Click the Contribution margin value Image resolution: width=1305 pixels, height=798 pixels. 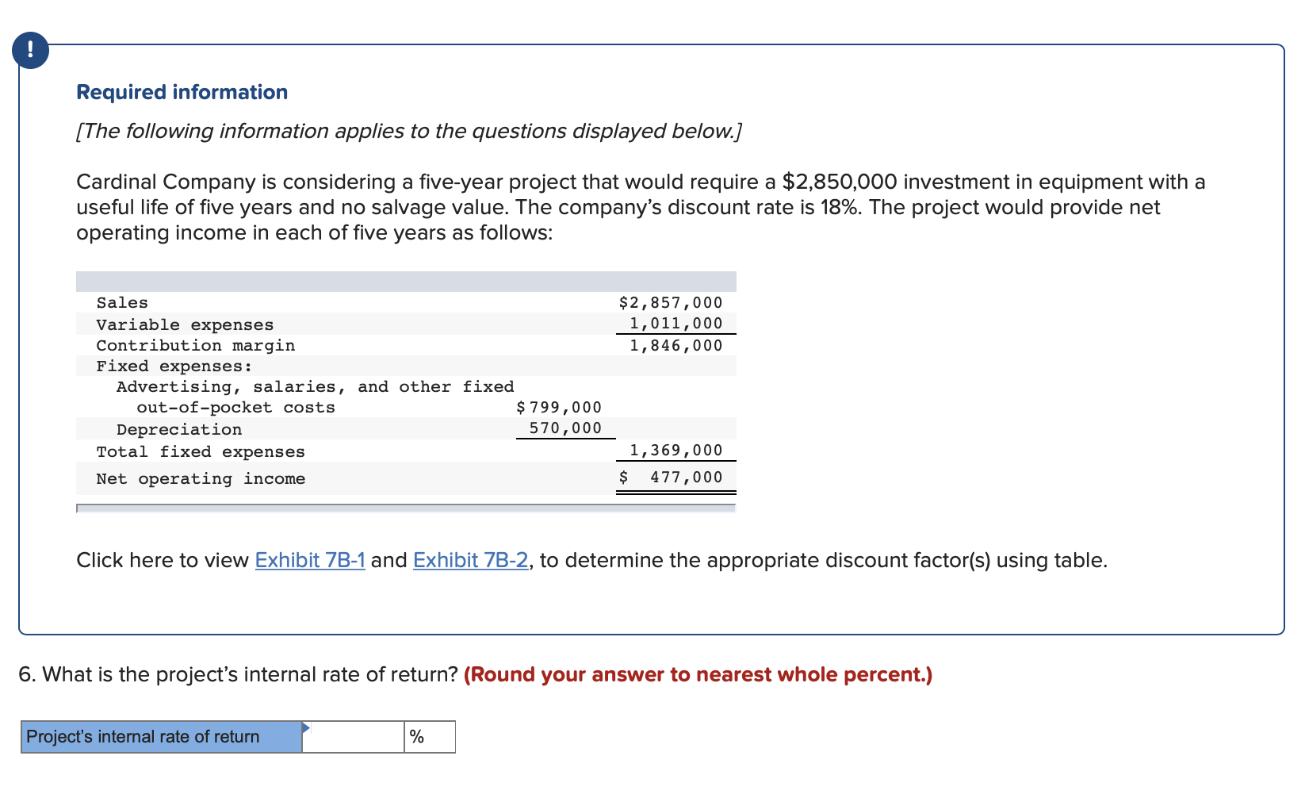[x=675, y=345]
